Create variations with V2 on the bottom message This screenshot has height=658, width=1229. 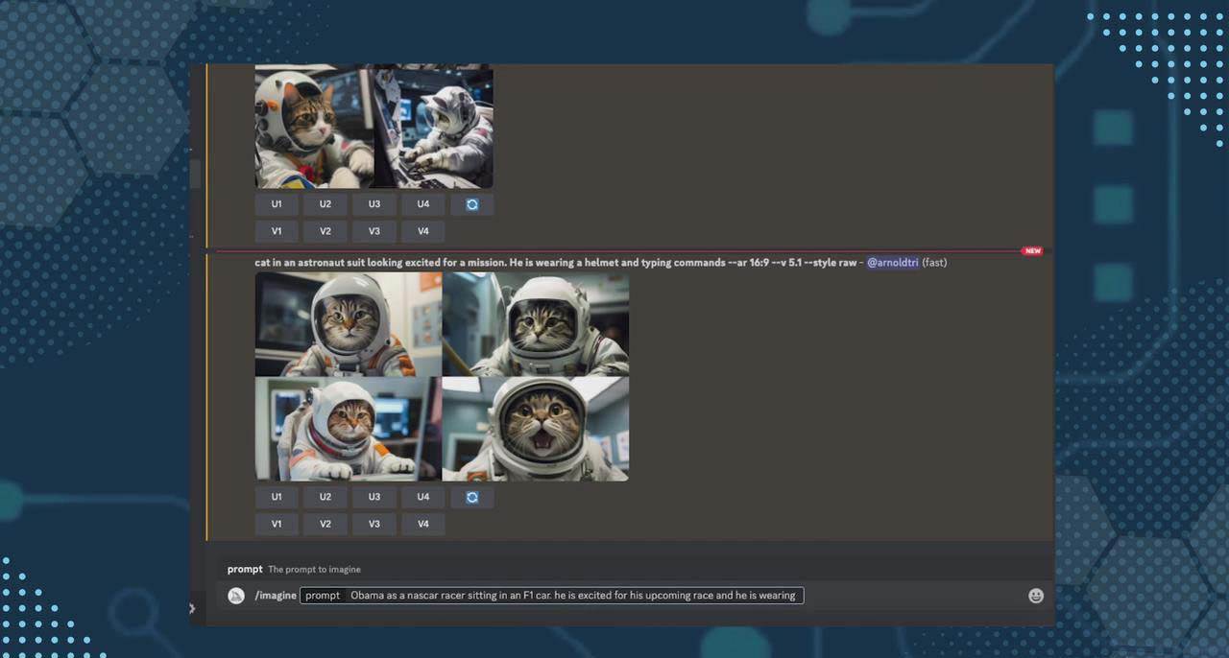(x=325, y=524)
